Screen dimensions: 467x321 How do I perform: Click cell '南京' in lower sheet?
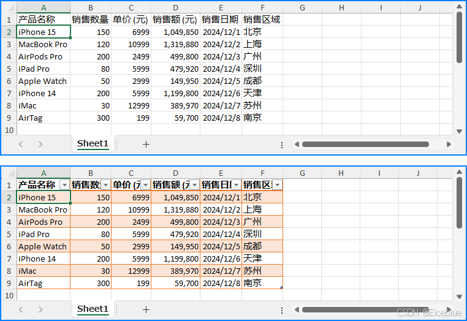pos(262,283)
